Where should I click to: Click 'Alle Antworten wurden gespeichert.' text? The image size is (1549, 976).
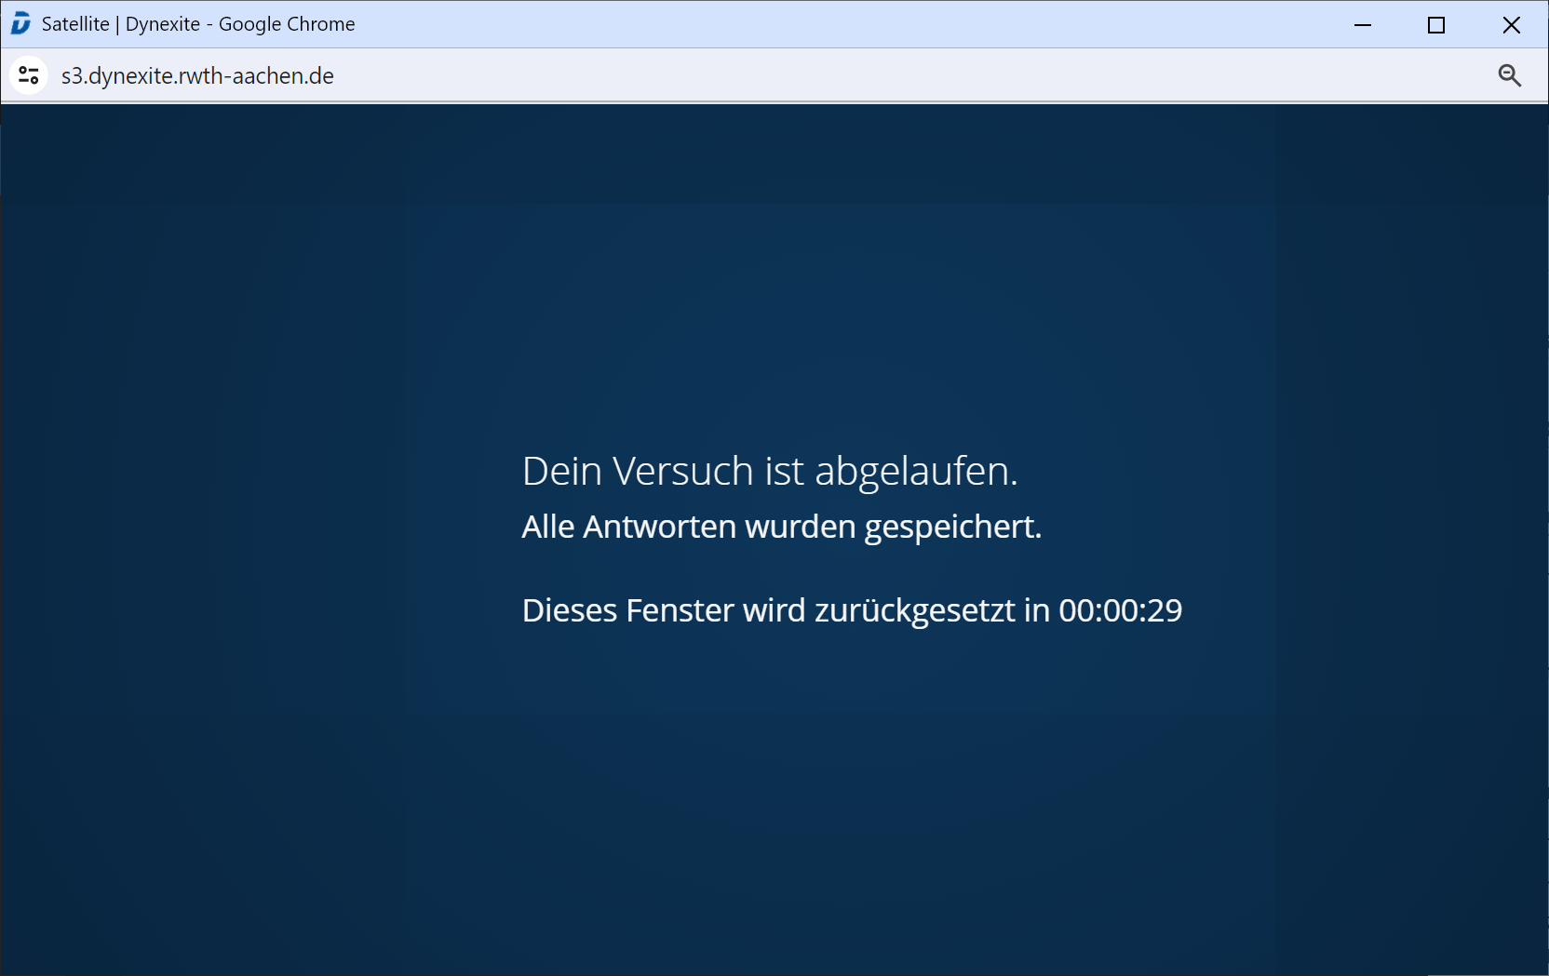pyautogui.click(x=782, y=527)
